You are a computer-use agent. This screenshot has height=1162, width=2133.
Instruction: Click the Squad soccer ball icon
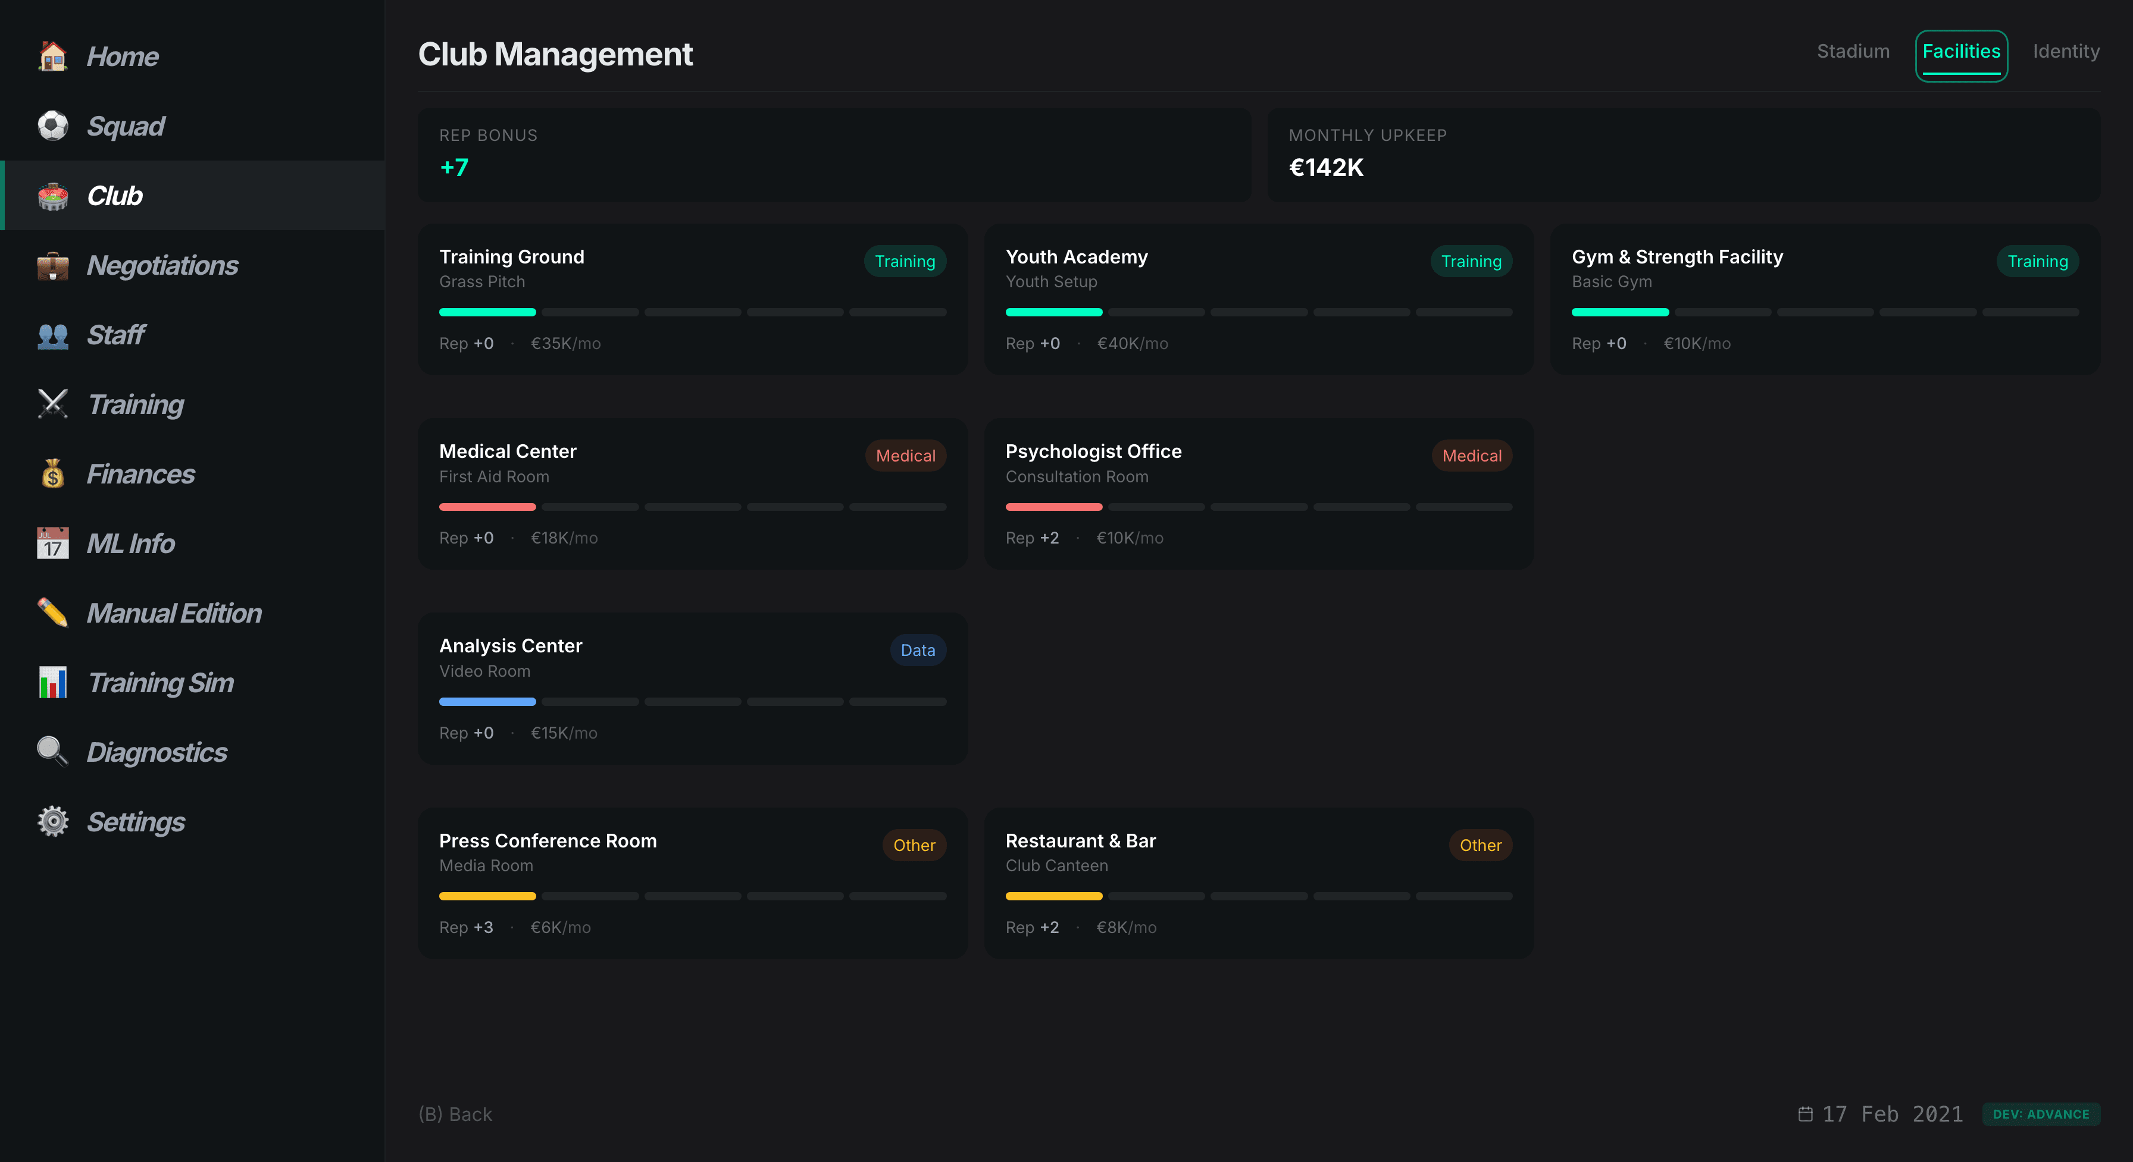pos(53,126)
